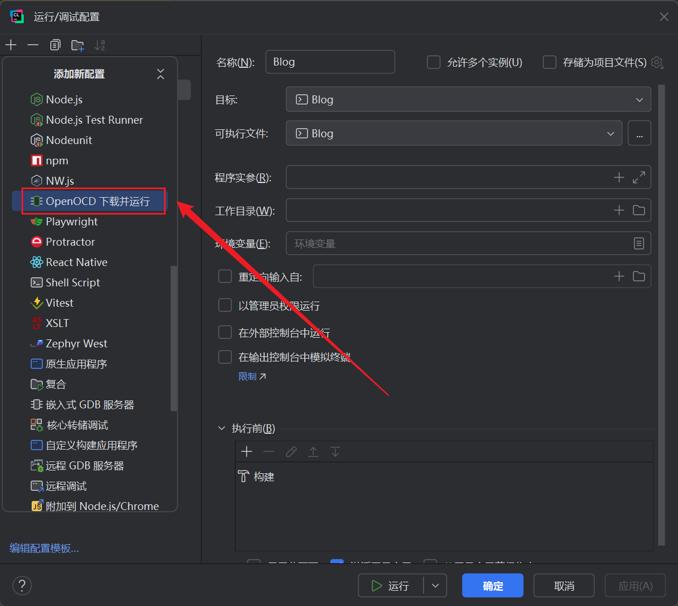
Task: Open 编辑配置模板 link
Action: coord(44,548)
